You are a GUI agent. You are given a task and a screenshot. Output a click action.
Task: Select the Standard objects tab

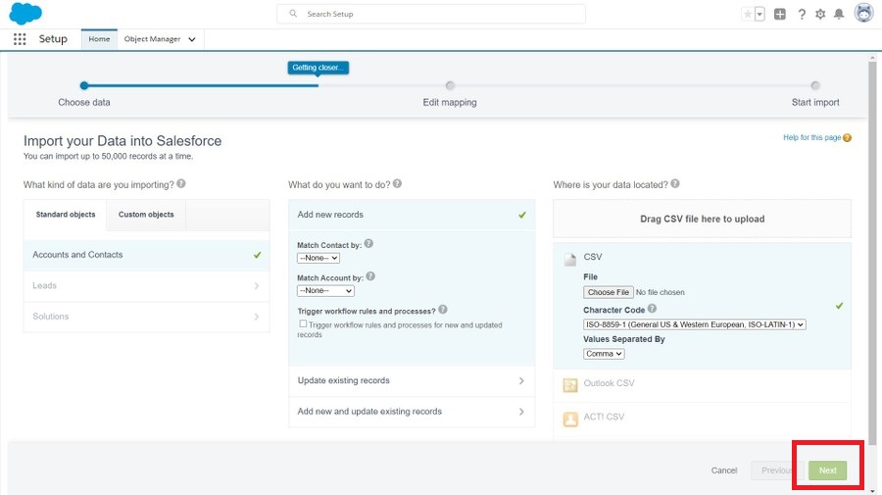pos(66,215)
